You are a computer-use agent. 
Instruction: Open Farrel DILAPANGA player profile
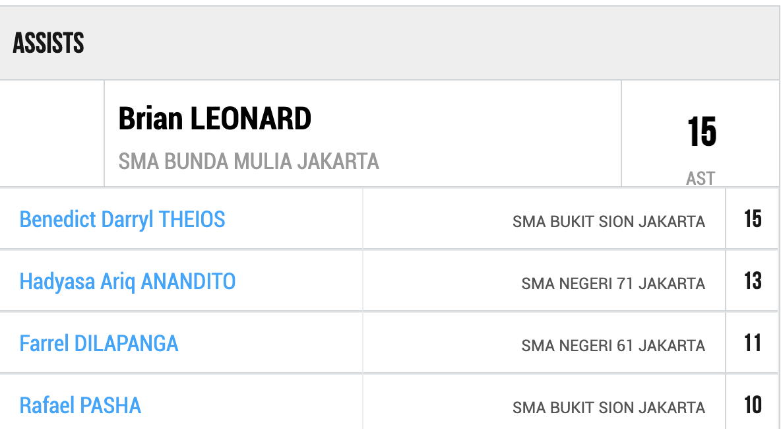(x=99, y=344)
